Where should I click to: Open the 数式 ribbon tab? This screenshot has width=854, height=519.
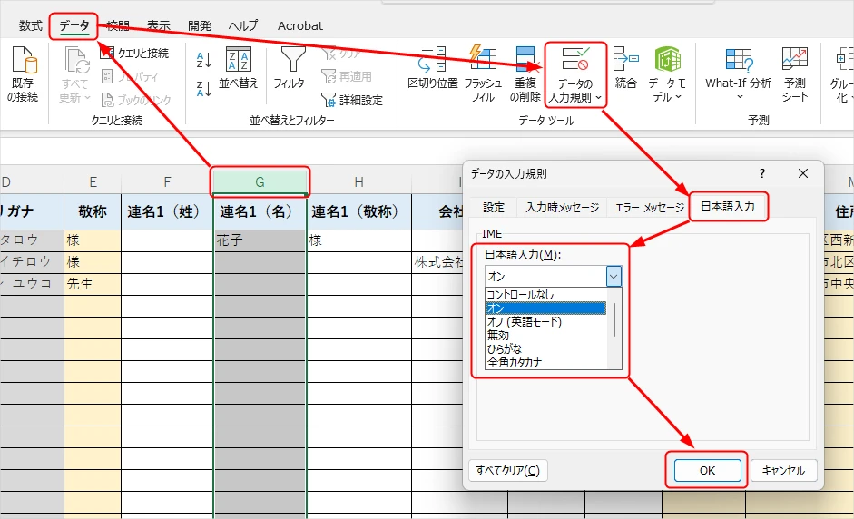click(31, 25)
